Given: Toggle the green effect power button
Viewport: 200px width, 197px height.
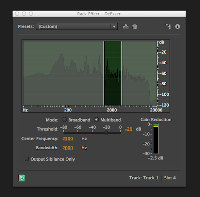Looking at the screenshot, I should (x=22, y=178).
